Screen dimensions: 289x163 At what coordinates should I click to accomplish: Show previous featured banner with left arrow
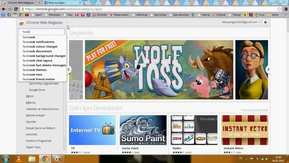[69, 69]
